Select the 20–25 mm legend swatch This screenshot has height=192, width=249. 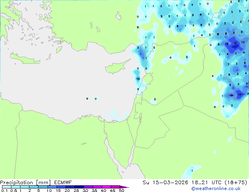tap(70, 187)
